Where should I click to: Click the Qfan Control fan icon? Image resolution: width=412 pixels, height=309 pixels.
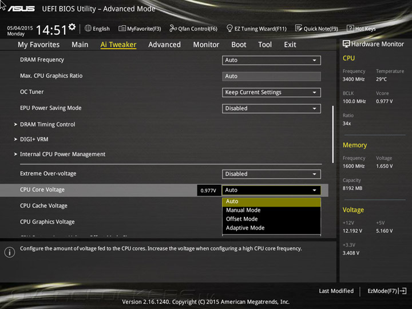pyautogui.click(x=173, y=29)
